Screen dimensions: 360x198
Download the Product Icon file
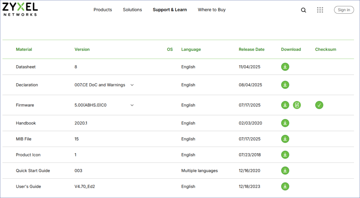(x=285, y=155)
